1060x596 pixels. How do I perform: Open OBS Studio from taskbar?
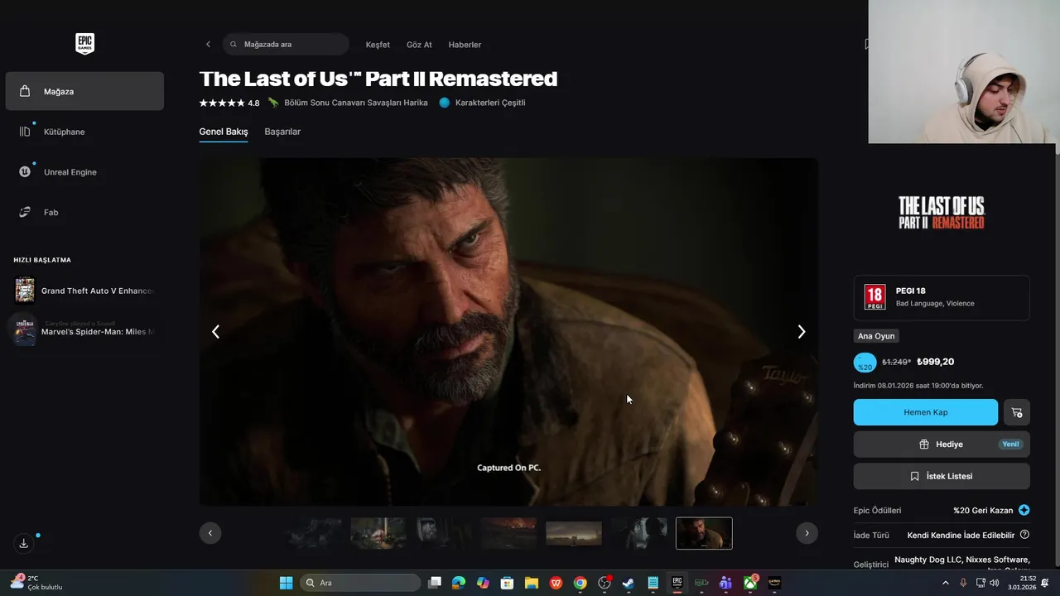point(605,583)
